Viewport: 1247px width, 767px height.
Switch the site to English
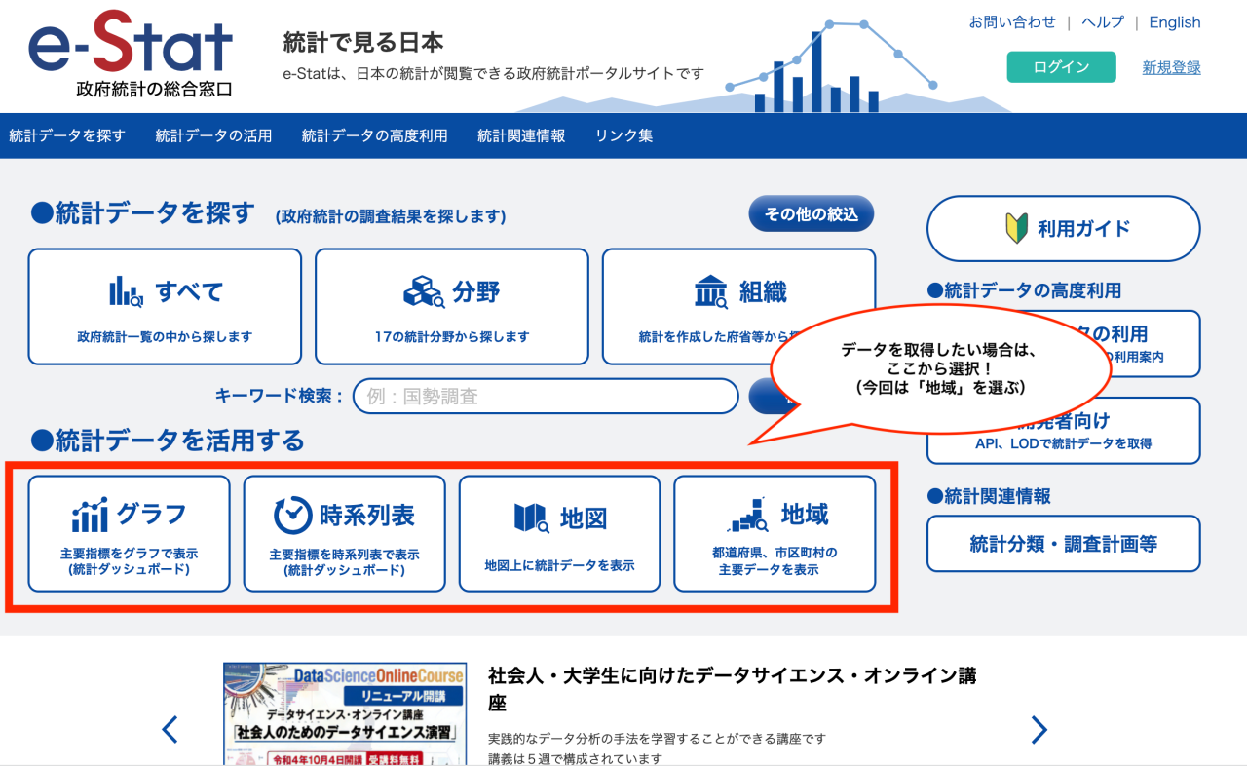pos(1174,22)
